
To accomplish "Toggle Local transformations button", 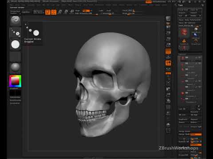I will 168,63.
